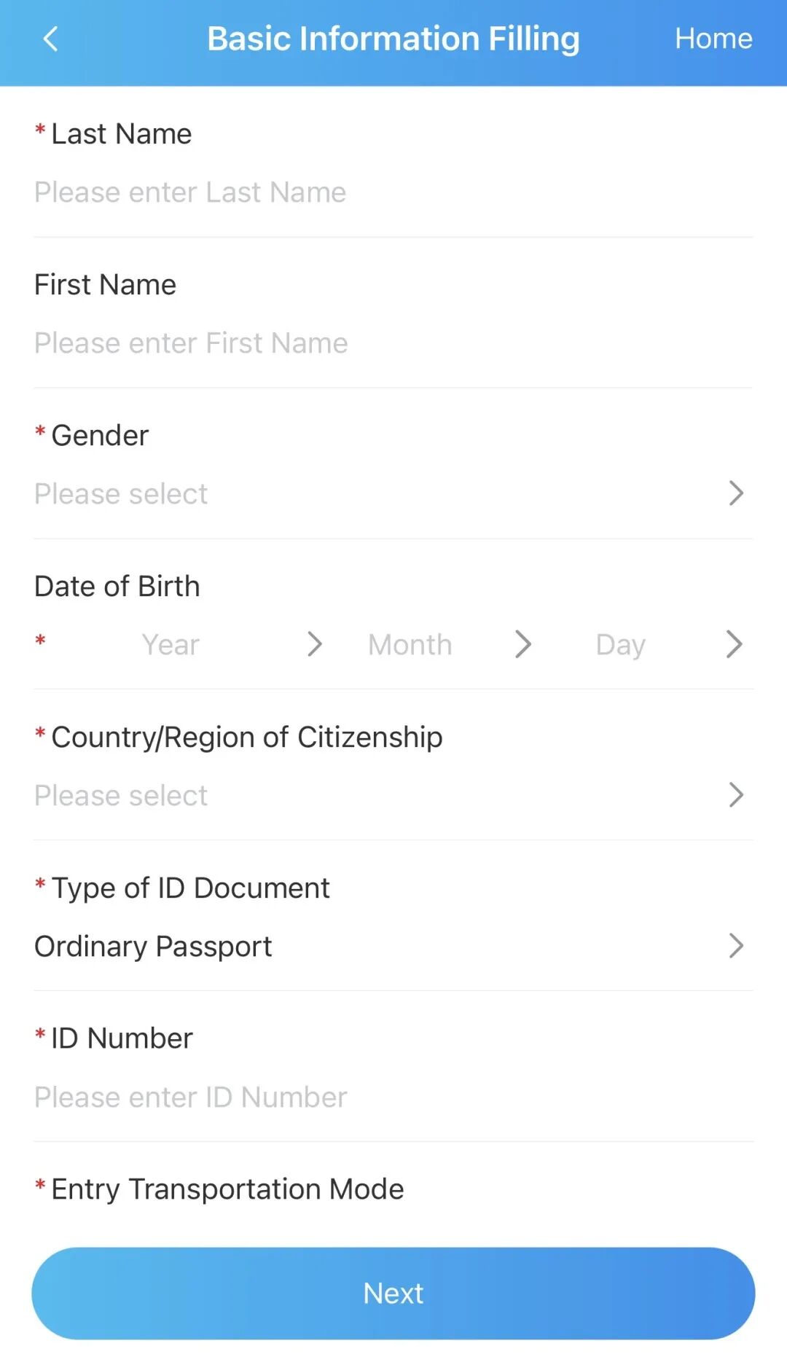Click chevron next to Month
This screenshot has height=1362, width=787.
coord(523,644)
